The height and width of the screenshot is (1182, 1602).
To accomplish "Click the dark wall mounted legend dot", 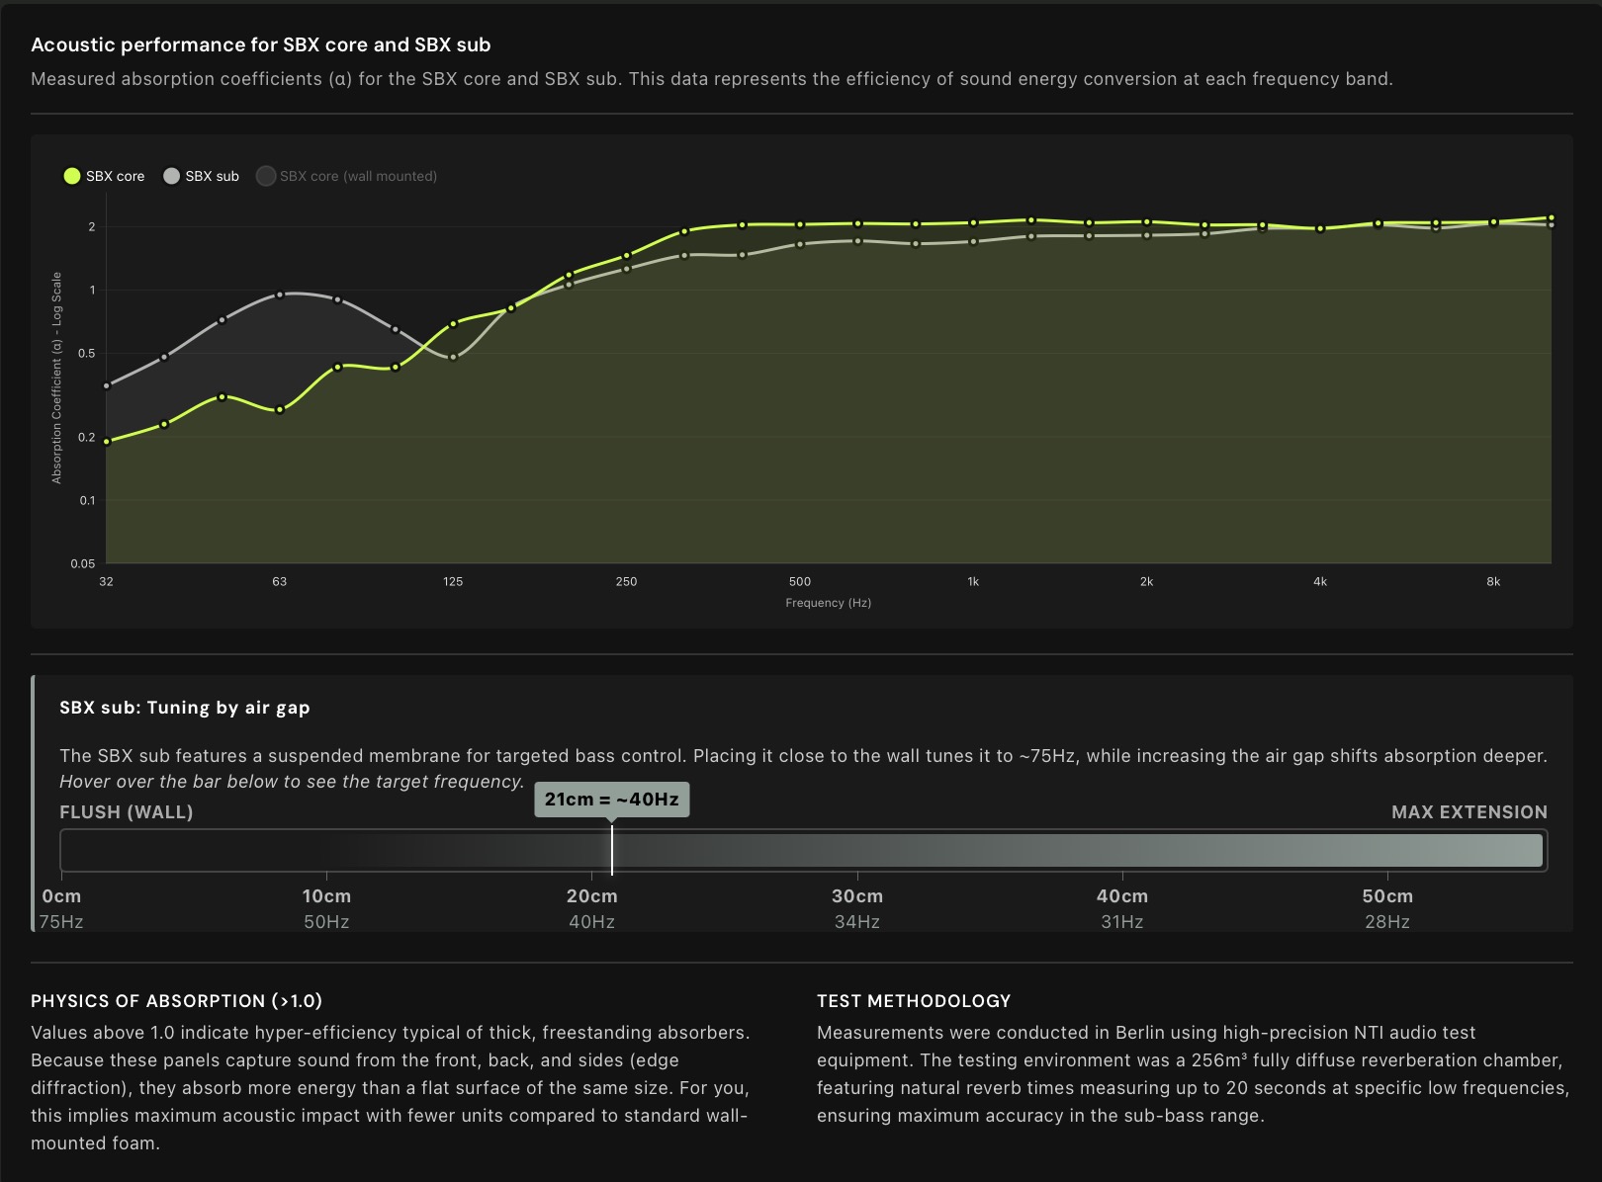I will pos(266,176).
